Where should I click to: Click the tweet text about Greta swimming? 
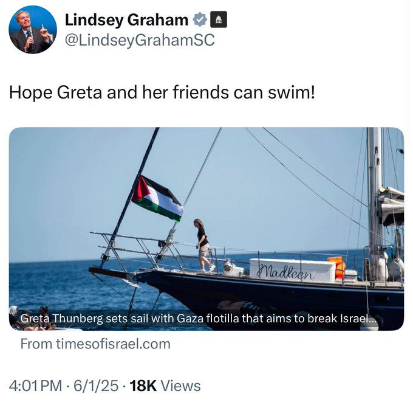coord(162,92)
